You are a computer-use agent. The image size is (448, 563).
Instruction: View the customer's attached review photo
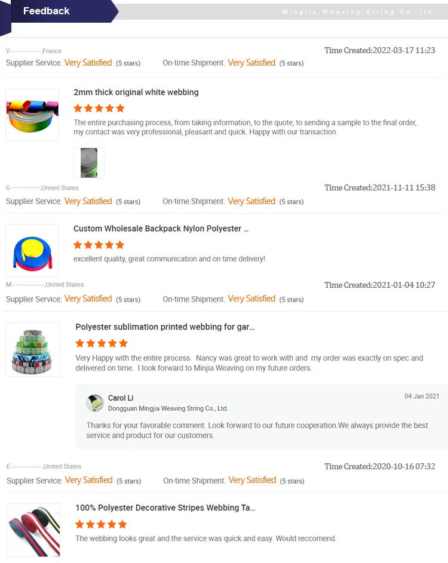click(89, 162)
